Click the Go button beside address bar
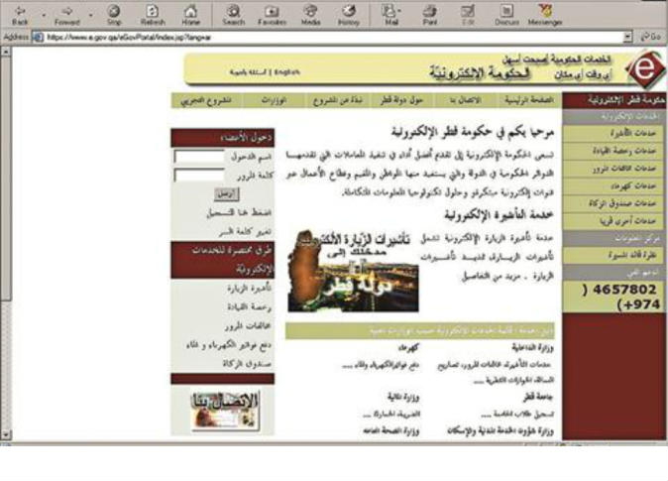The image size is (668, 481). tap(650, 37)
